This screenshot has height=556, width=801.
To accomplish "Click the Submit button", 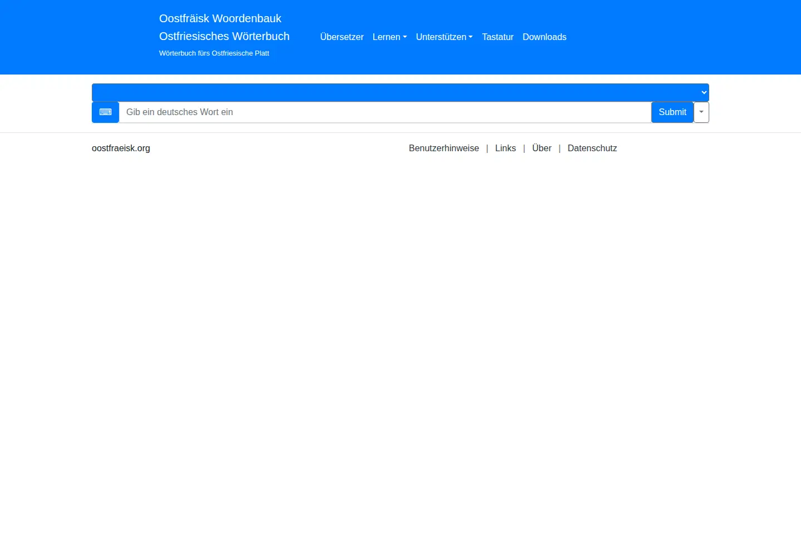I will coord(673,112).
